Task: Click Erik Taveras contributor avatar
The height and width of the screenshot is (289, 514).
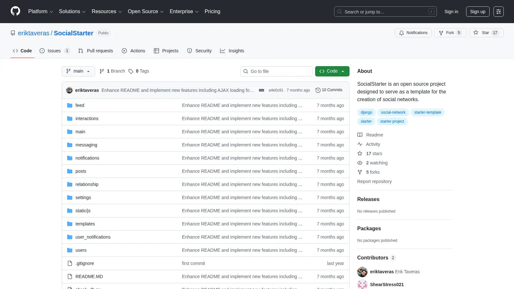Action: (362, 272)
